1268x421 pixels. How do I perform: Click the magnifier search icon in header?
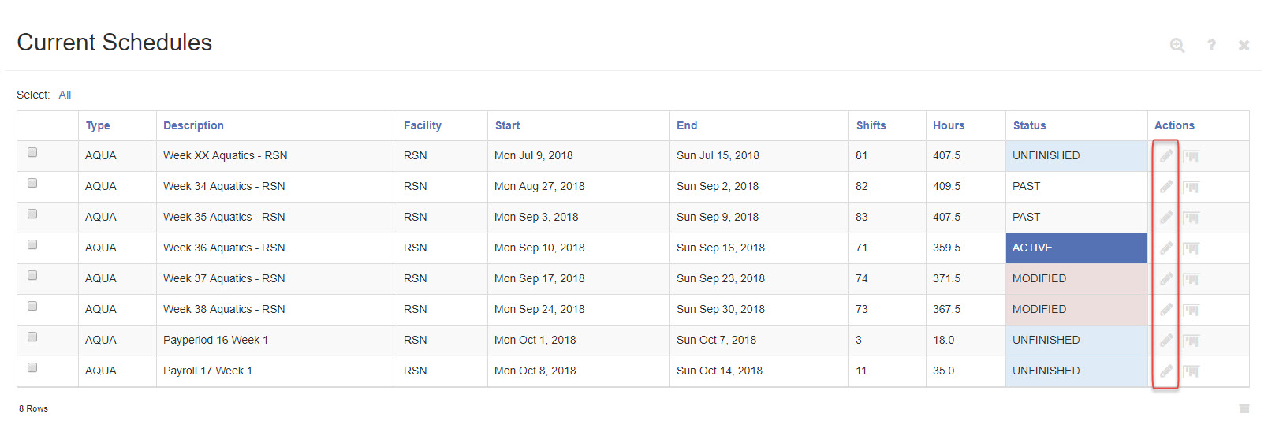pyautogui.click(x=1177, y=46)
